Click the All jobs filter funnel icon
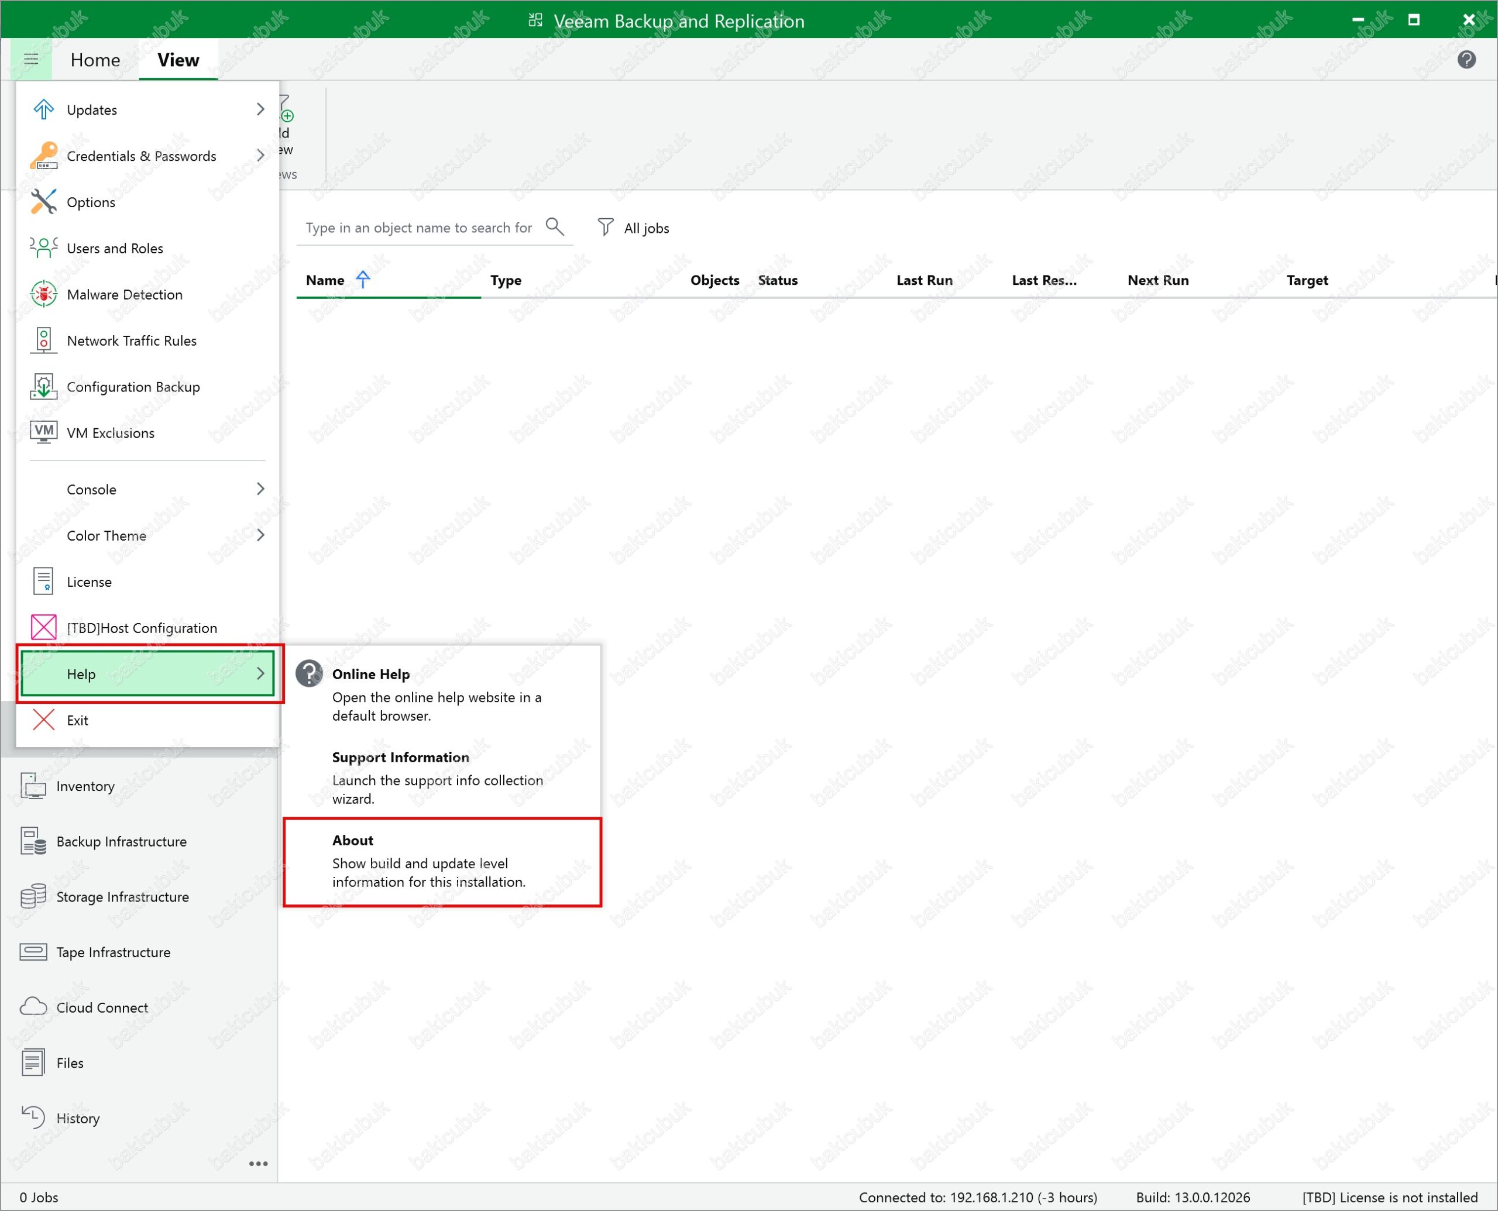1498x1211 pixels. [x=605, y=228]
